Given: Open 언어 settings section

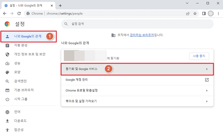Looking at the screenshot, I should point(17,112).
